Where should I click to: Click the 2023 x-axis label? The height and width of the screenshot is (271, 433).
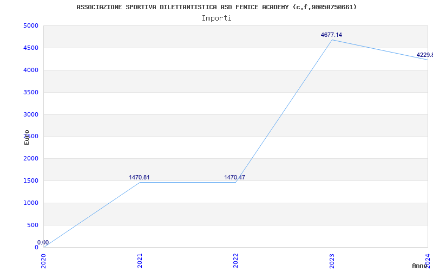click(332, 261)
